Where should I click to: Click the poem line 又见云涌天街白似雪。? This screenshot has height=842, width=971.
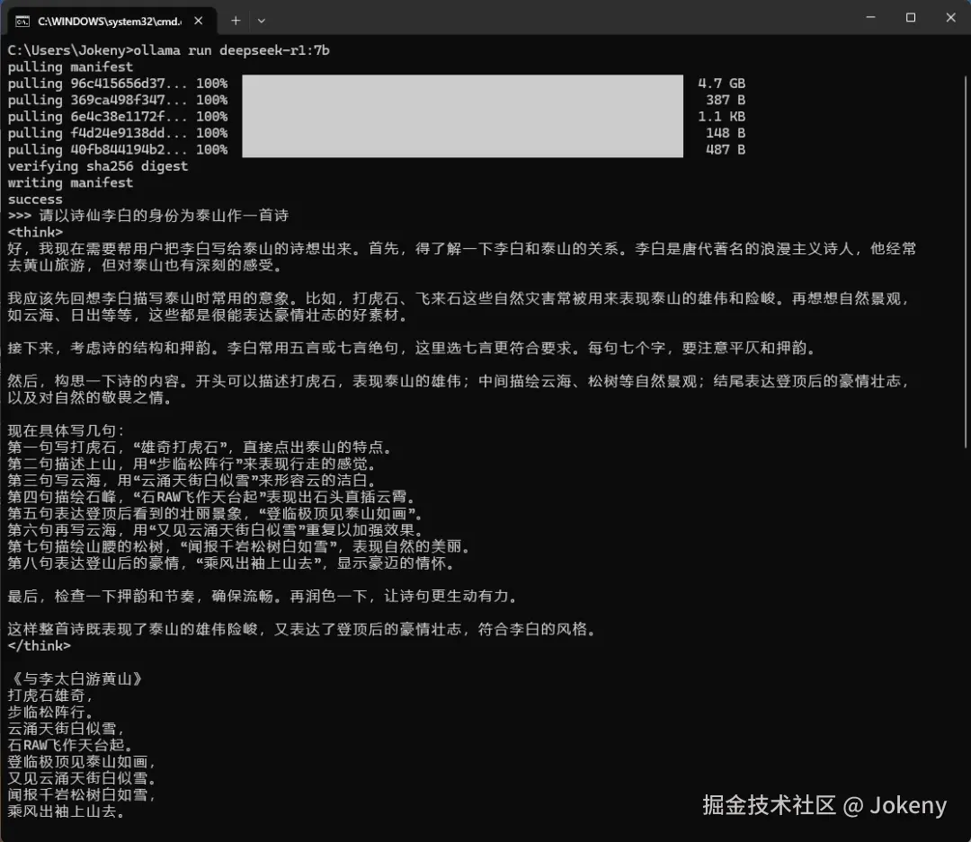81,778
